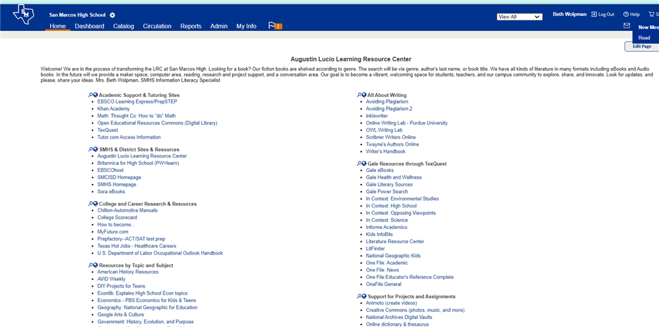Click the Log Out arrow icon
Screen dimensions: 659x327
(594, 15)
